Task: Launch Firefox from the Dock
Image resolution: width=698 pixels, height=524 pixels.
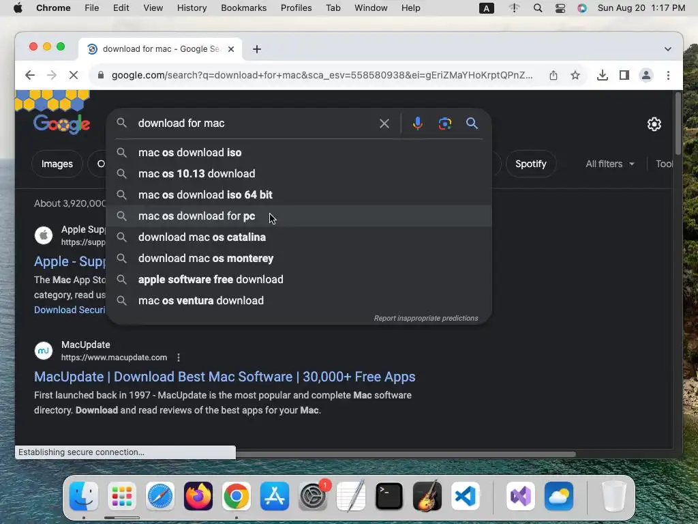Action: pos(198,496)
